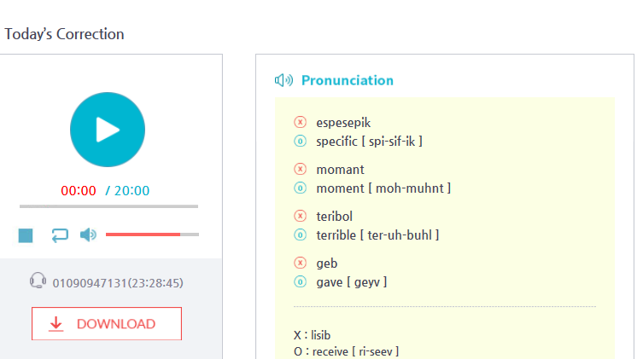The width and height of the screenshot is (643, 359).
Task: Play the correction audio recording
Action: [x=108, y=130]
